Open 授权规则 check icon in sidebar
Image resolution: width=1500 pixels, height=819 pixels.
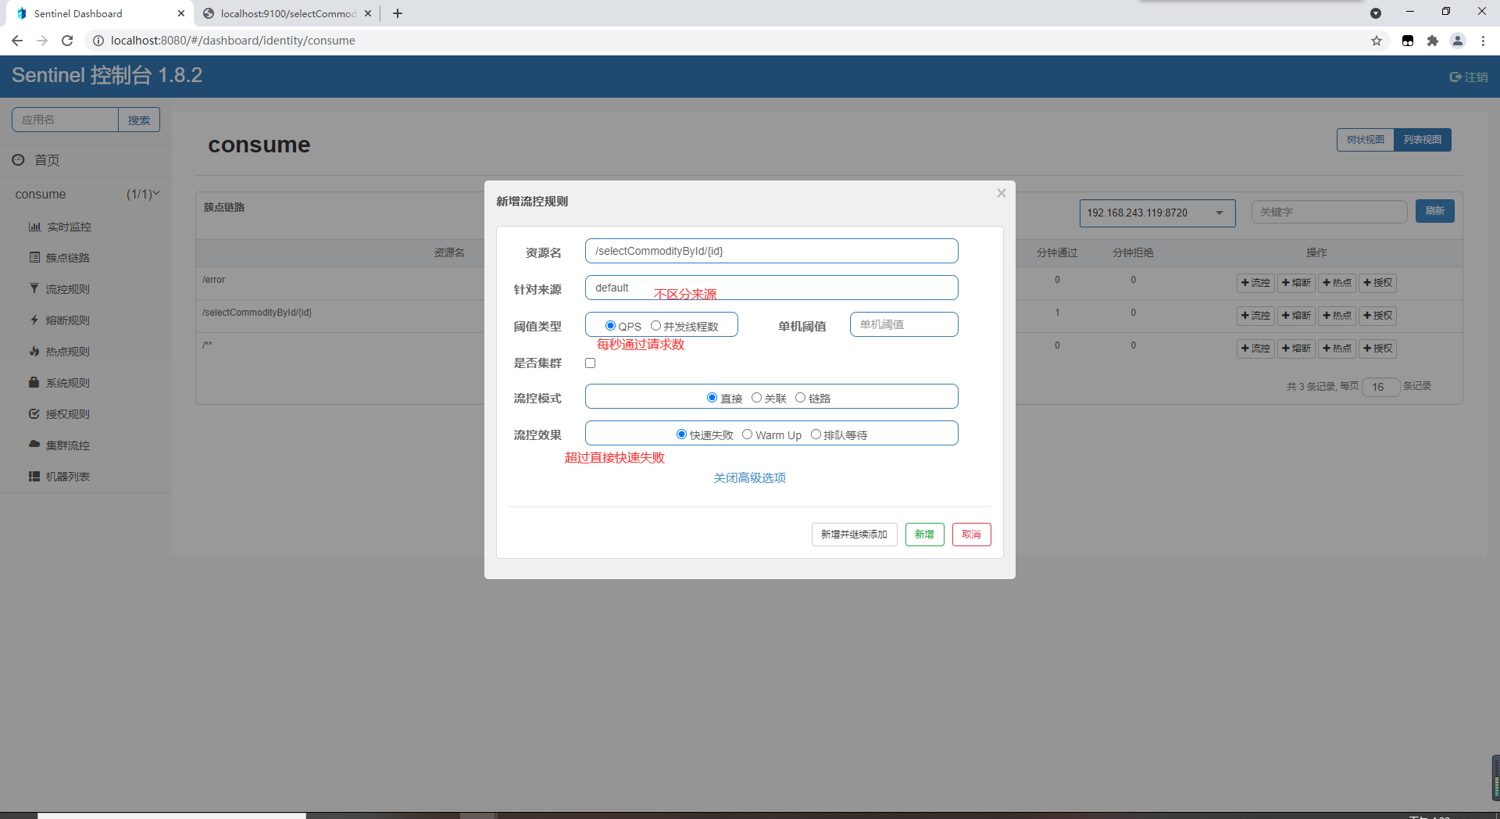tap(34, 413)
